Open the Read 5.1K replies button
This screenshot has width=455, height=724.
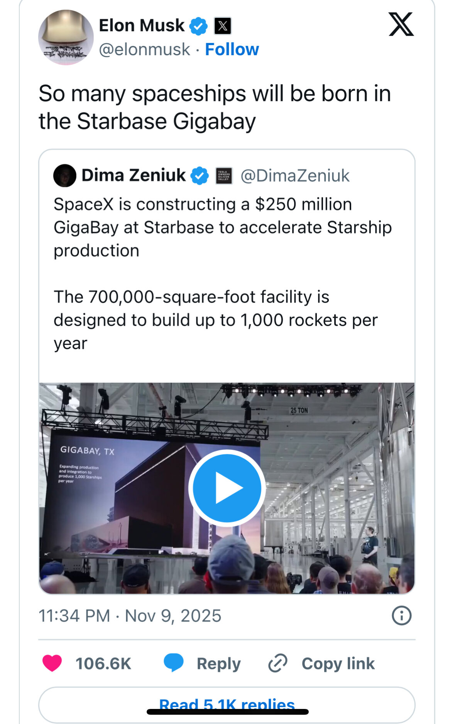pyautogui.click(x=227, y=704)
